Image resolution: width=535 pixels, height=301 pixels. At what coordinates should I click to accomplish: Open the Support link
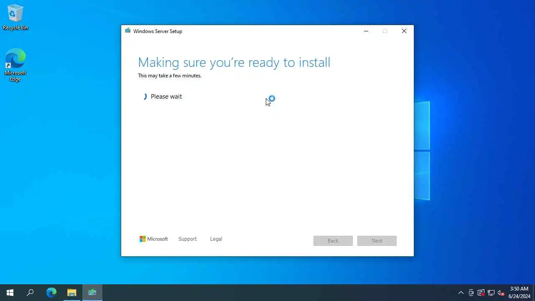coord(187,239)
